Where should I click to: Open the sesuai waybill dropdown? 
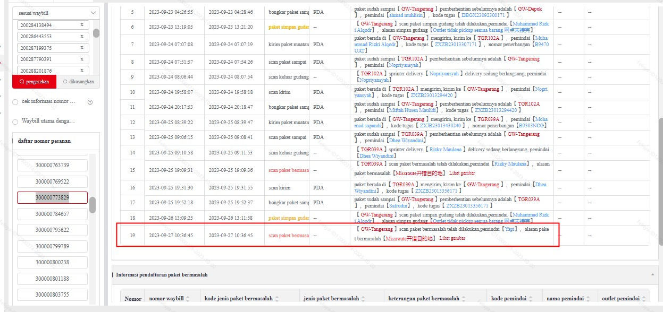(56, 13)
